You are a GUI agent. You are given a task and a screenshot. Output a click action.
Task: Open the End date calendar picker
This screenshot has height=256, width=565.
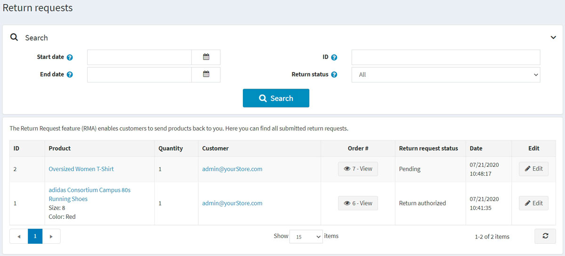206,74
